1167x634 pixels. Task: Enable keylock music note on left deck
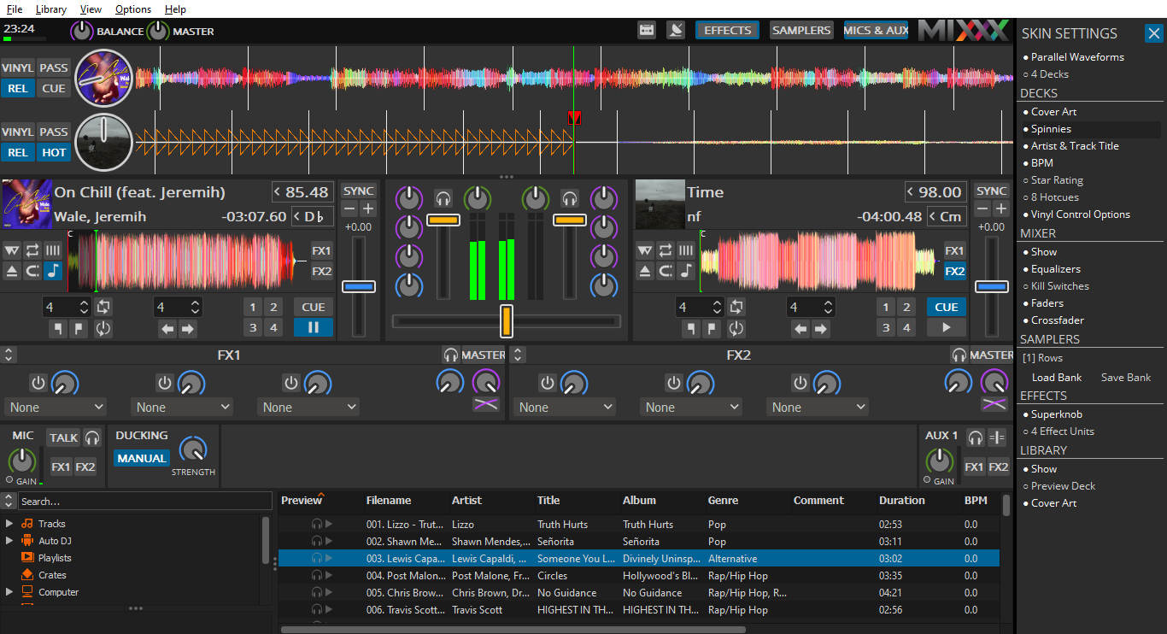[54, 271]
